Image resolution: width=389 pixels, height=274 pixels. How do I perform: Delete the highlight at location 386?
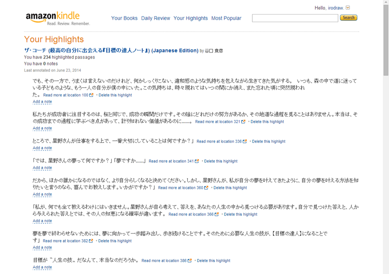213,261
